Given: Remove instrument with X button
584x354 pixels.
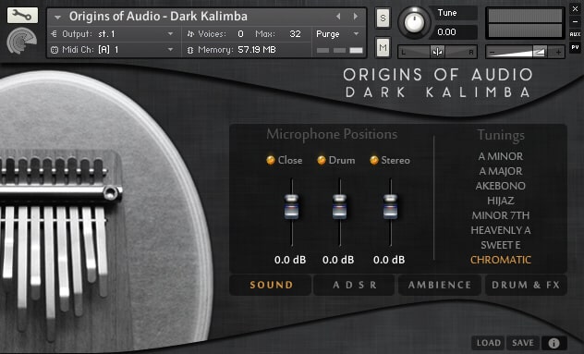Looking at the screenshot, I should [x=575, y=8].
